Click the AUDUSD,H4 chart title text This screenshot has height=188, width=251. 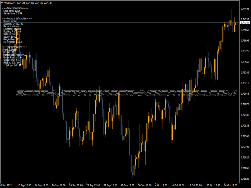[x=9, y=3]
